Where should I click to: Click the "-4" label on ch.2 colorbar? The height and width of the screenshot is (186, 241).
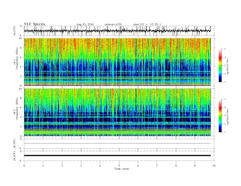click(225, 107)
